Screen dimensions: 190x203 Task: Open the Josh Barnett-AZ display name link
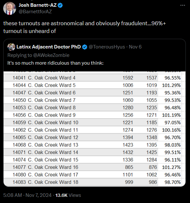point(38,5)
